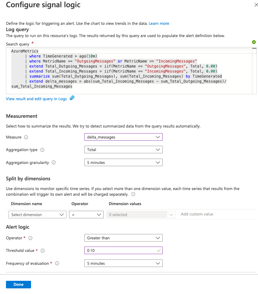The height and width of the screenshot is (294, 258).
Task: Click the Add custom value field
Action: 197,214
